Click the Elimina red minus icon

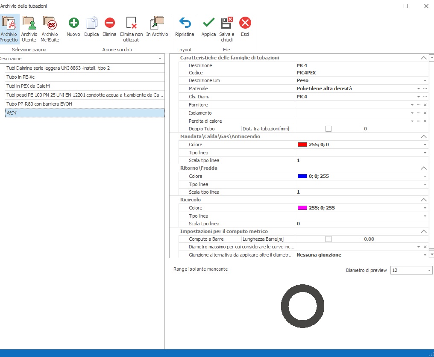tap(109, 23)
